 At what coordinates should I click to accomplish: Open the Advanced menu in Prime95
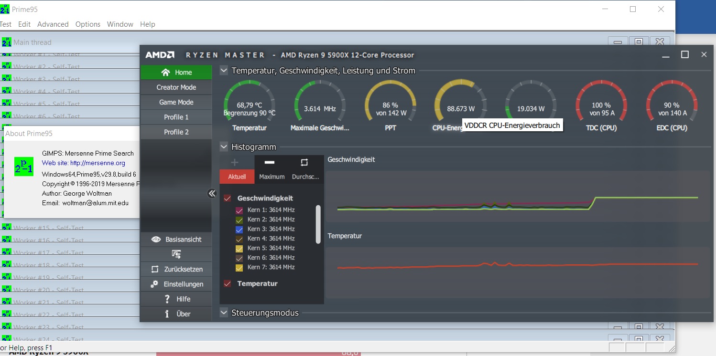(53, 24)
